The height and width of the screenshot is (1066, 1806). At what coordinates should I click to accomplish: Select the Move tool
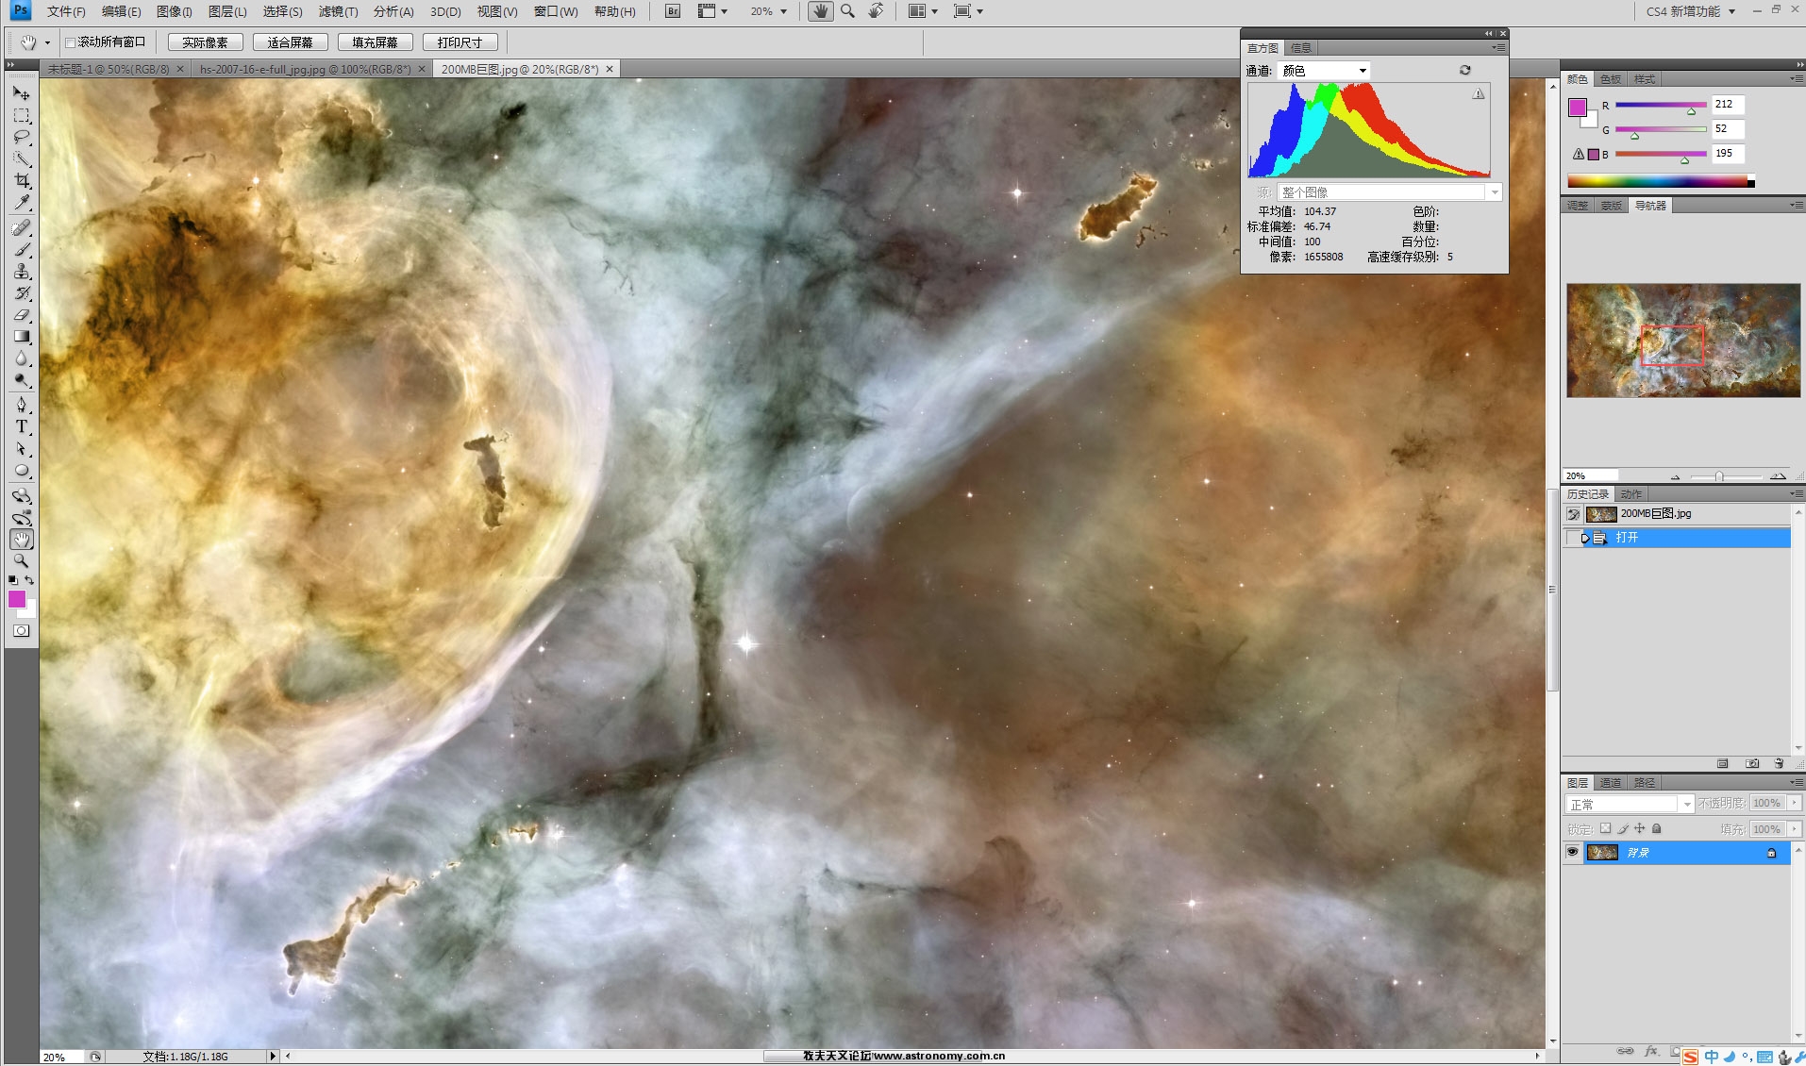pos(22,93)
